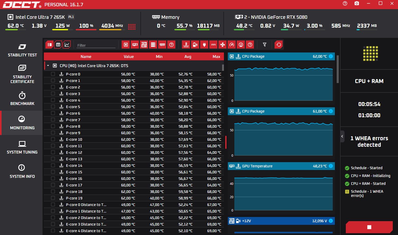Screen dimensions: 398x235
Task: Reset min/max values with the refresh icon
Action: tap(279, 45)
